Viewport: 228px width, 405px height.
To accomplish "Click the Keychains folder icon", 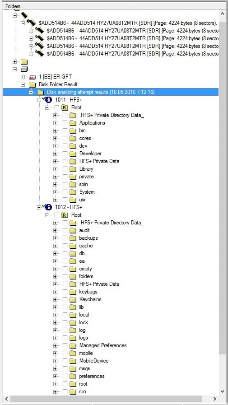I will [73, 299].
